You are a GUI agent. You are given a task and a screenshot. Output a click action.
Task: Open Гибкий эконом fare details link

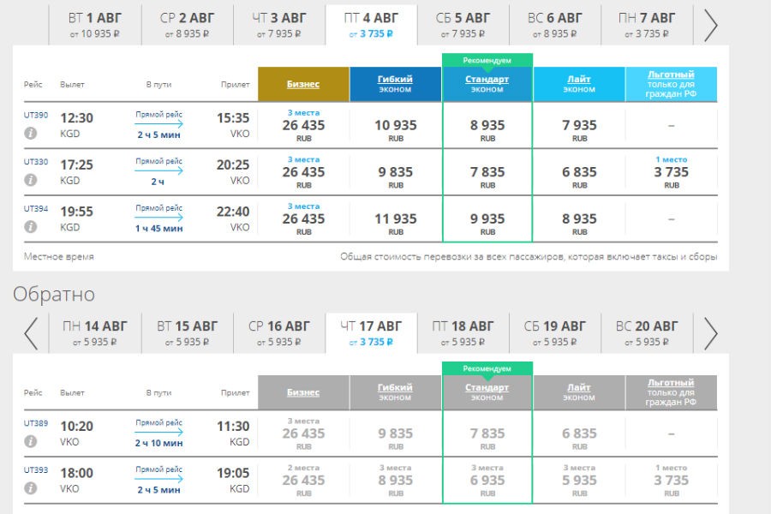pos(395,80)
